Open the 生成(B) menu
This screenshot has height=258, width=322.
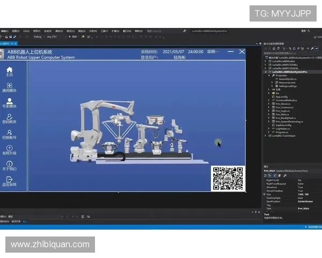[48, 31]
